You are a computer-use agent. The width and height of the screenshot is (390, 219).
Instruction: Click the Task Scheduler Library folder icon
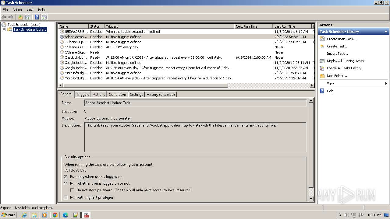coord(10,30)
